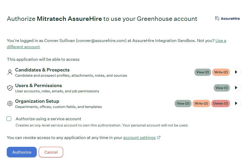Viewport: 245px width, 163px height.
Task: Click View (2) badge for Candidates & Prospects
Action: click(203, 72)
